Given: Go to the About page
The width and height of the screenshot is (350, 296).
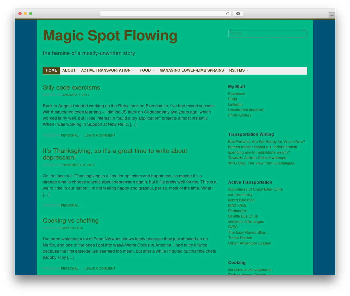Looking at the screenshot, I should click(69, 70).
